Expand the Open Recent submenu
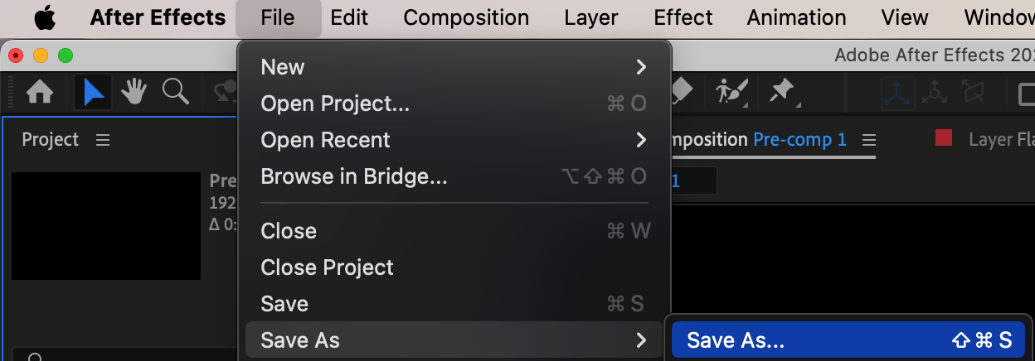1035x361 pixels. [454, 140]
